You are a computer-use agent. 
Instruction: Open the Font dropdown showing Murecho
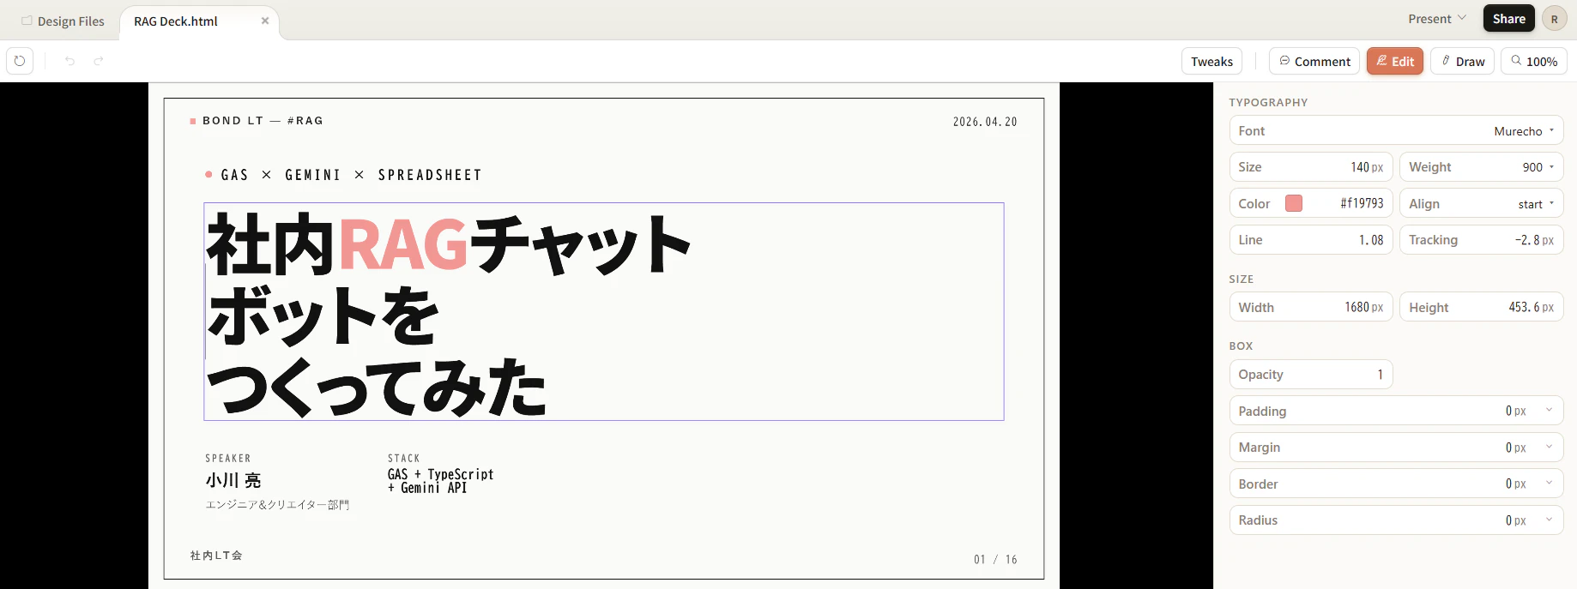tap(1396, 130)
